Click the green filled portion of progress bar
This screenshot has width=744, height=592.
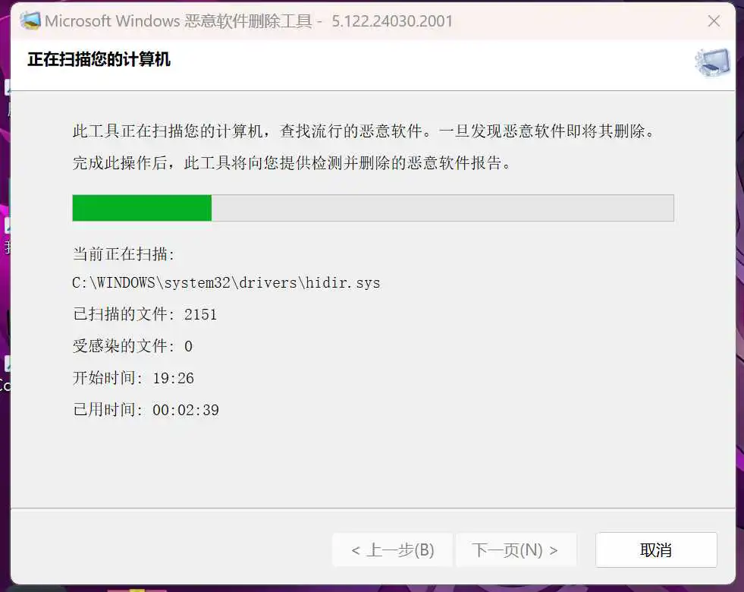tap(142, 208)
